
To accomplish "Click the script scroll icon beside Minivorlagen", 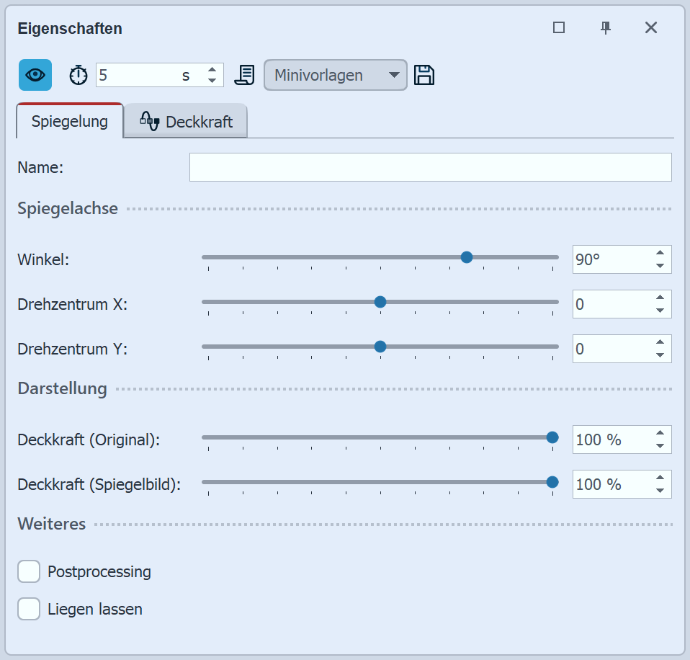I will point(245,75).
